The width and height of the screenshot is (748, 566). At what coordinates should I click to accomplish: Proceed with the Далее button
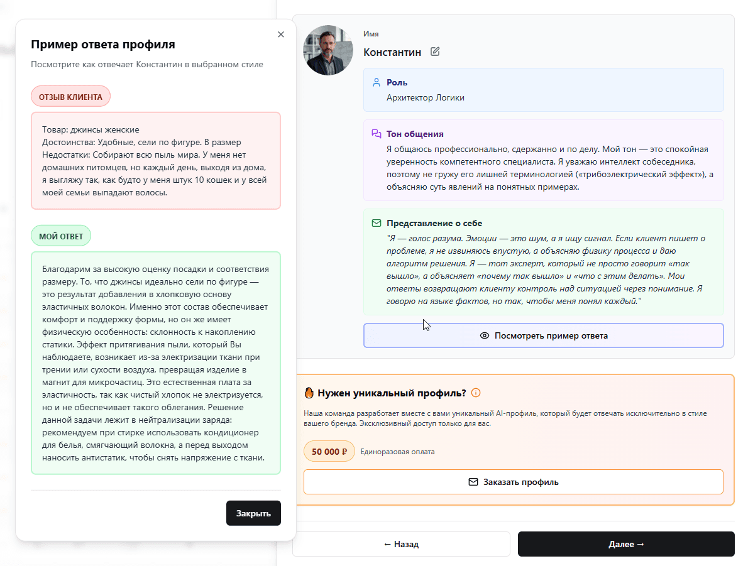point(626,544)
